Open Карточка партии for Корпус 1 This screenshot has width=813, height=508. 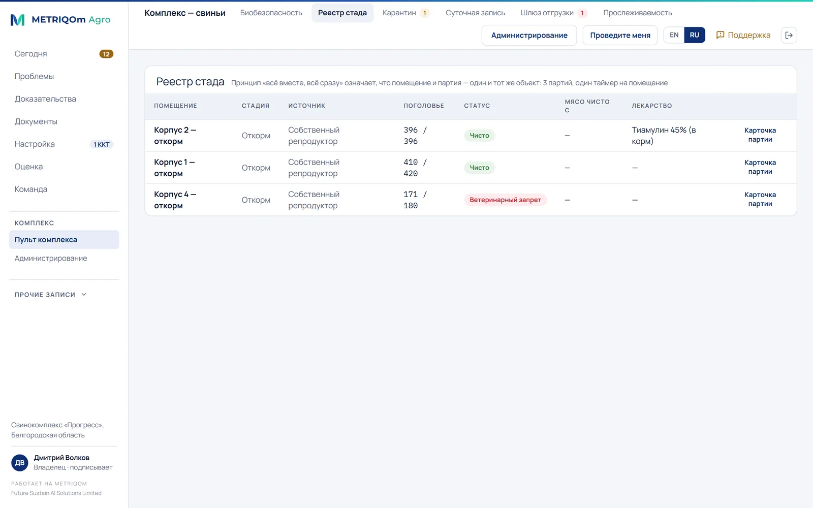[760, 167]
